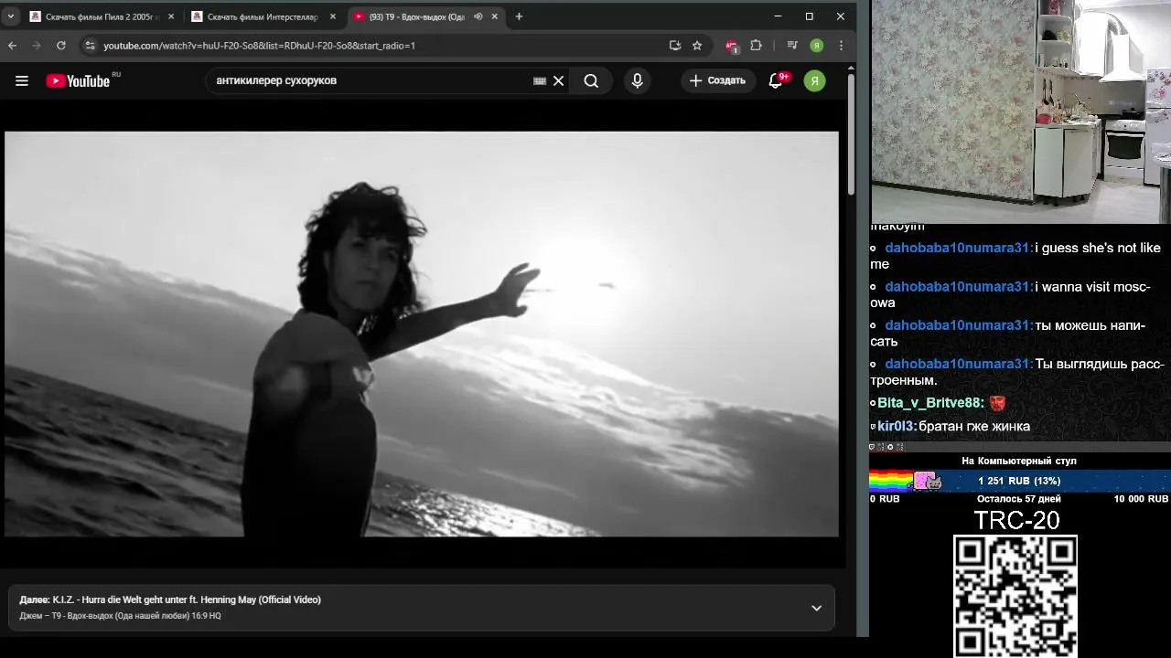This screenshot has height=658, width=1171.
Task: Open the tab search dropdown
Action: tap(11, 16)
